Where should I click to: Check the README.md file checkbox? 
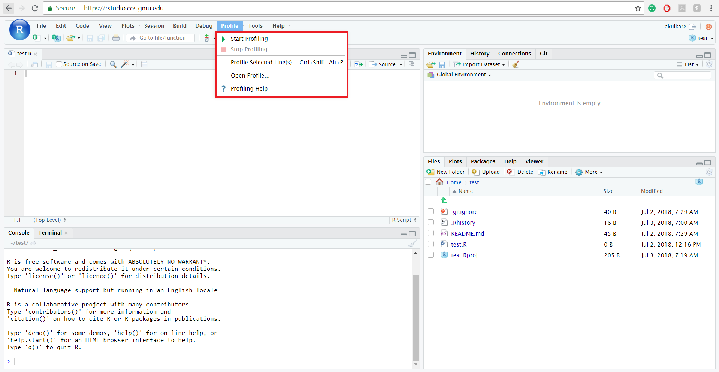[431, 233]
